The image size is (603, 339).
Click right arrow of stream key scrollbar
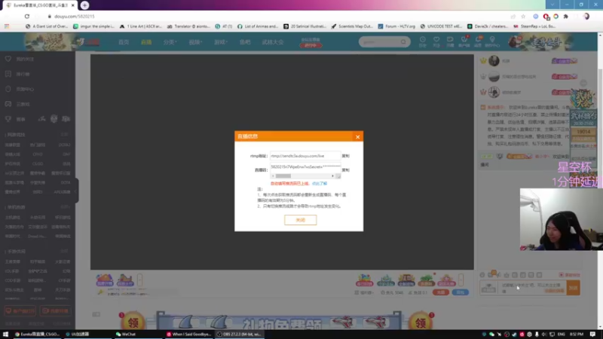coord(332,176)
